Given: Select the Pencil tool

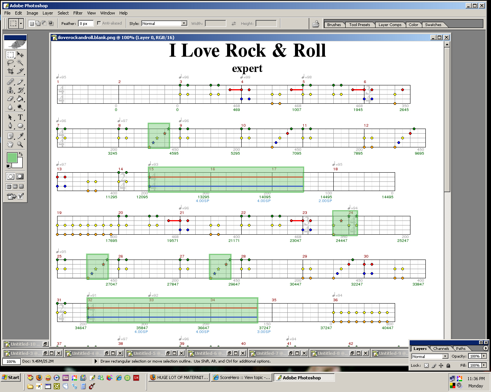Looking at the screenshot, I should pyautogui.click(x=20, y=82).
